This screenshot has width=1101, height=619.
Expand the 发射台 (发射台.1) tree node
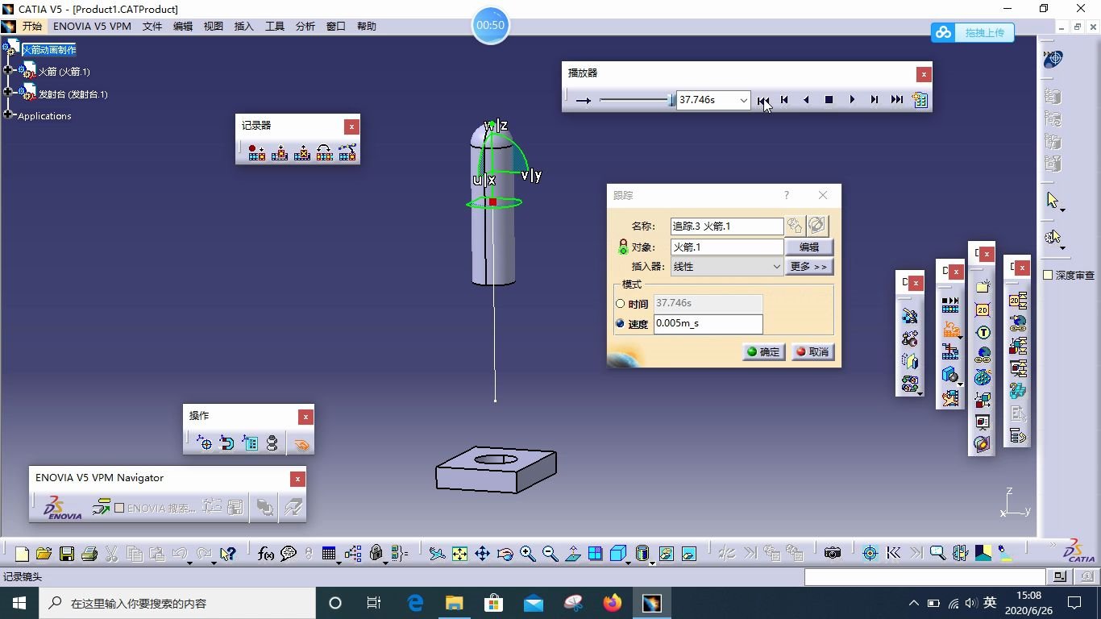pyautogui.click(x=9, y=93)
